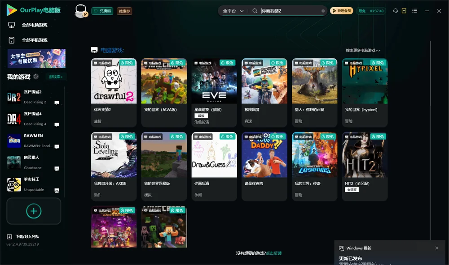Click the monitor icon beside 全部电脑游戏
This screenshot has height=265, width=449.
click(12, 25)
